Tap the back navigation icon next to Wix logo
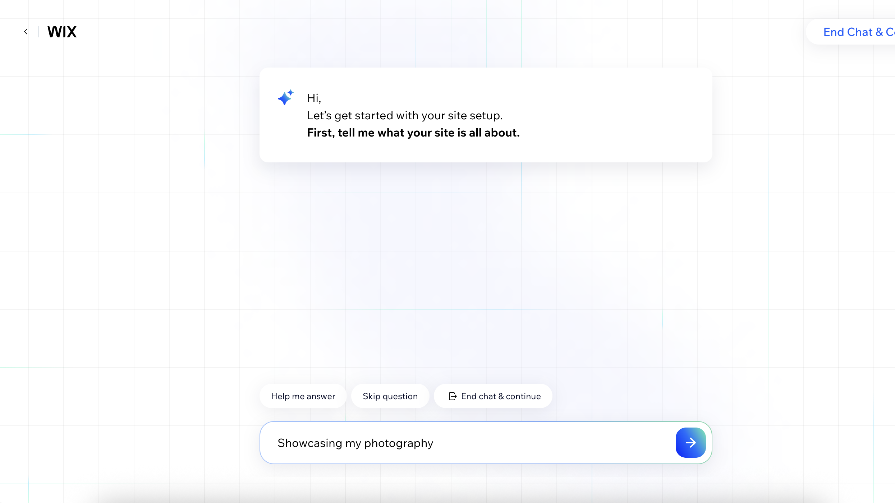Screen dimensions: 895x503 (26, 32)
